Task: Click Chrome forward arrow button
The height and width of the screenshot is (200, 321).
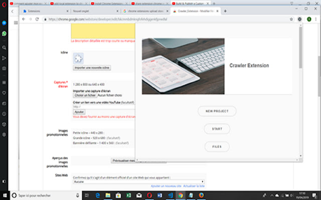Action: click(30, 19)
